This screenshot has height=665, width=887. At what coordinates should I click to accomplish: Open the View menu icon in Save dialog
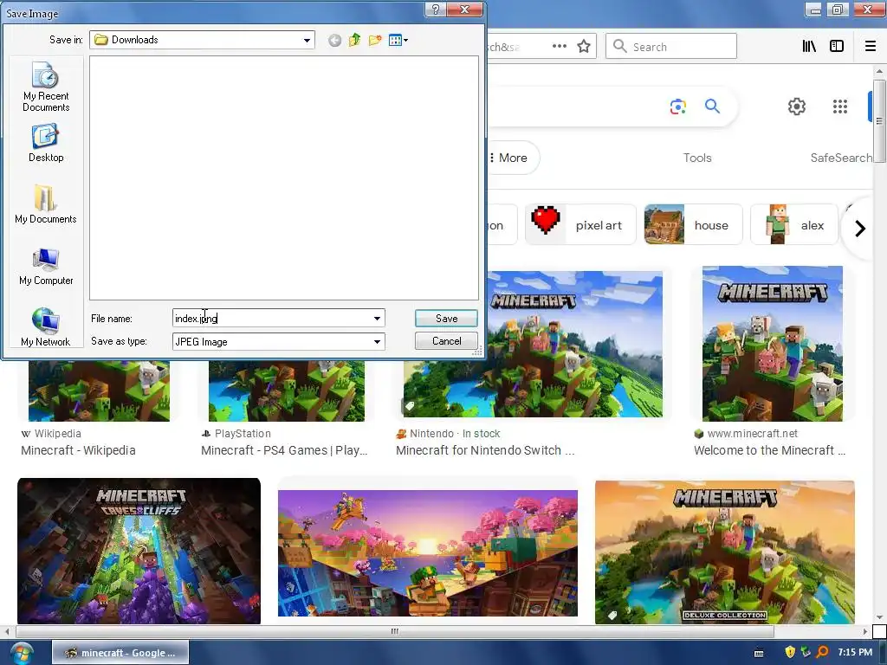pyautogui.click(x=398, y=40)
